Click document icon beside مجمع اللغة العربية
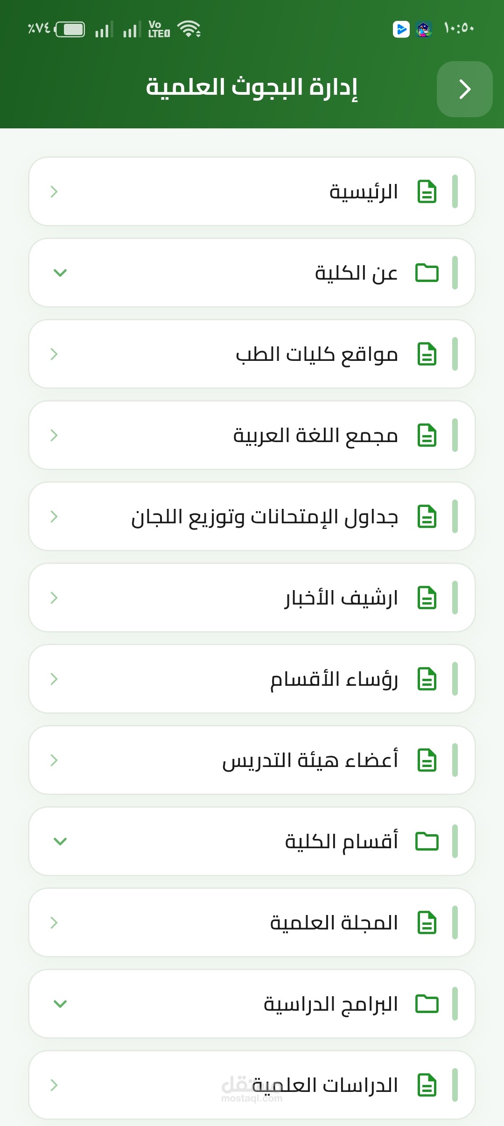The height and width of the screenshot is (1126, 504). (427, 436)
